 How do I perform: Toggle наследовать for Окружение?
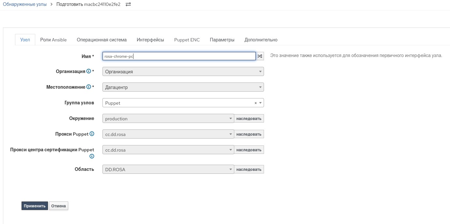click(x=249, y=118)
